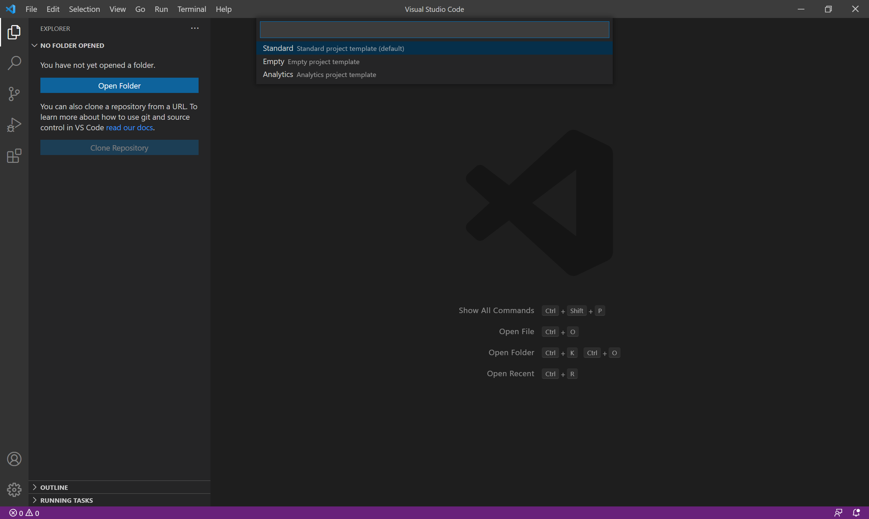The width and height of the screenshot is (869, 519).
Task: Click the feedback icon in status bar
Action: (x=838, y=513)
